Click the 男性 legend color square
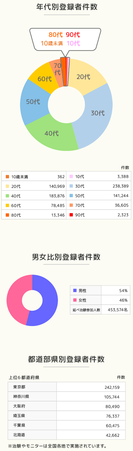The height and width of the screenshot is (451, 133). (x=75, y=290)
